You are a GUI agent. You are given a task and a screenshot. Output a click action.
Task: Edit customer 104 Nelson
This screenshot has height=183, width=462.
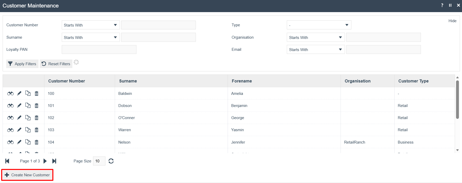19,142
